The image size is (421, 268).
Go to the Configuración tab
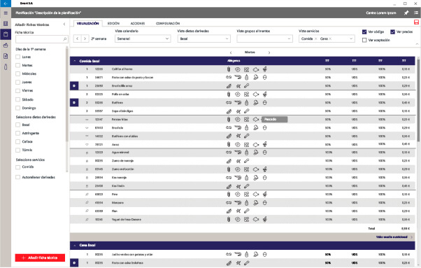coord(168,24)
